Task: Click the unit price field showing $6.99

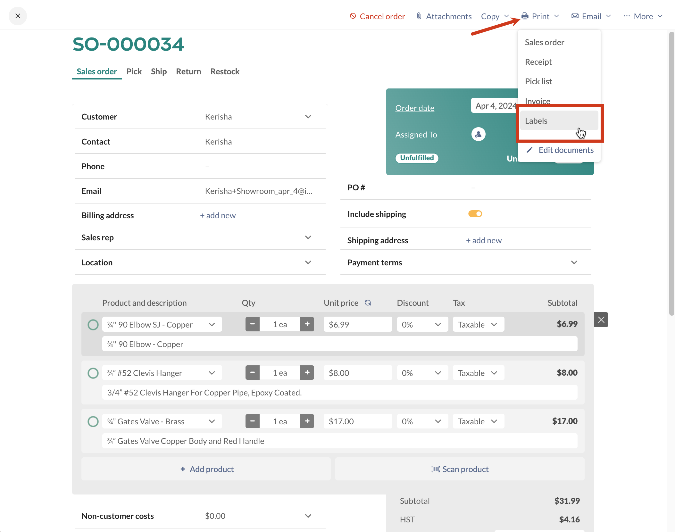Action: (357, 324)
